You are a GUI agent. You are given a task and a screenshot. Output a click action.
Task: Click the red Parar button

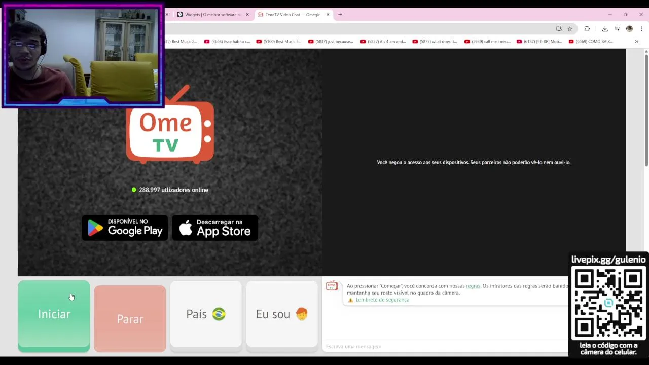point(130,319)
